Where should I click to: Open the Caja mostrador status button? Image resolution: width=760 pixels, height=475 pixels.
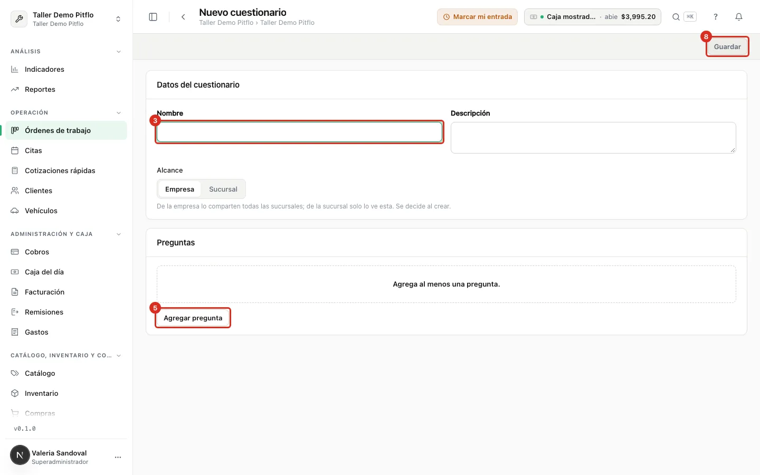[593, 17]
